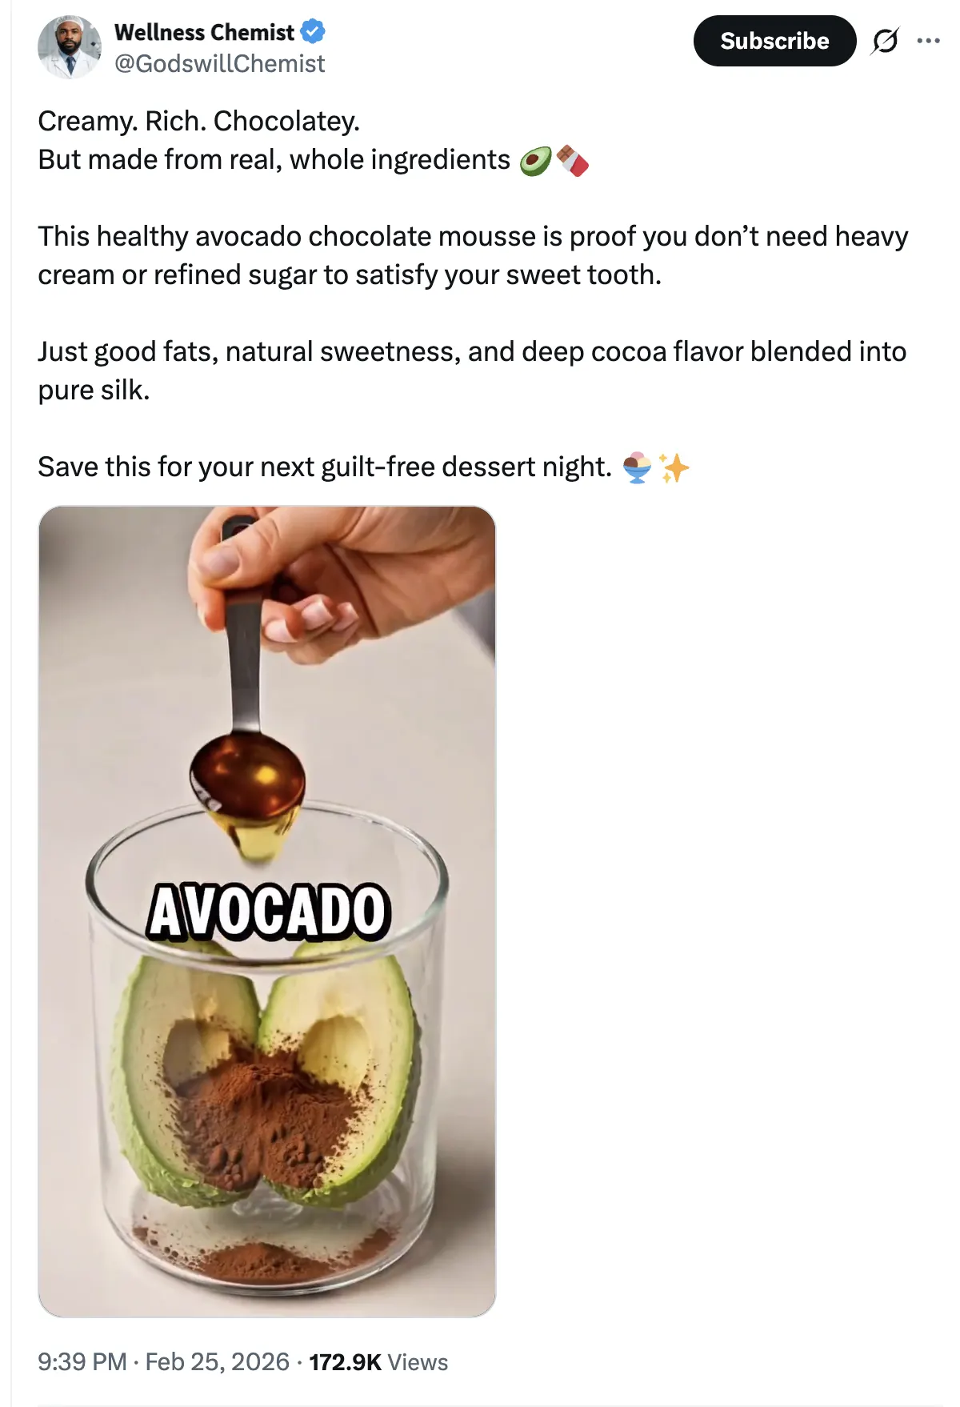
Task: Open the three-dot more options menu
Action: [928, 40]
